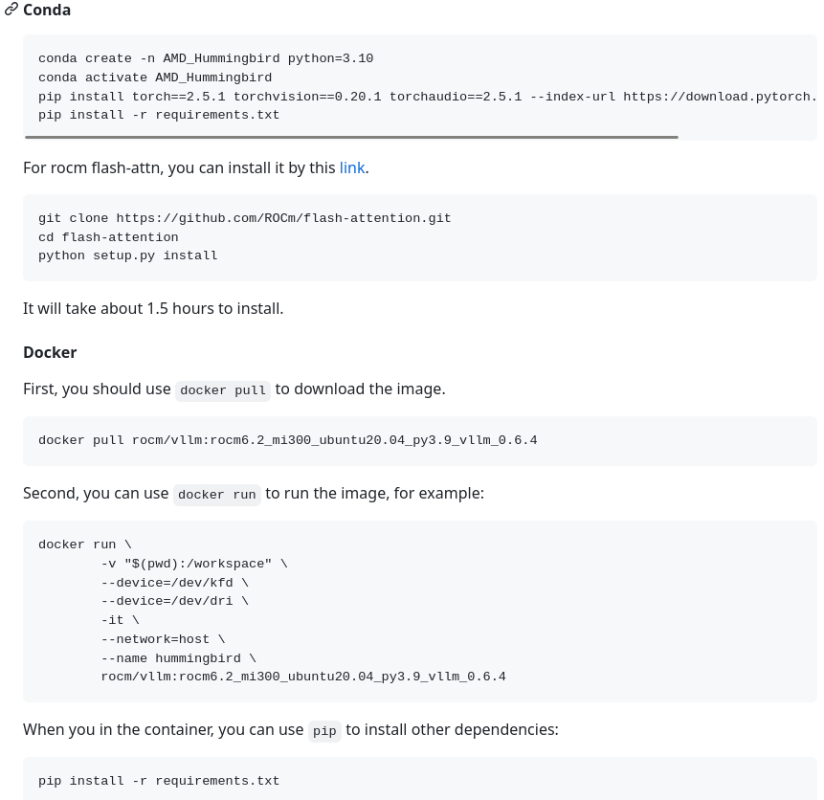Click the Docker section heading

point(50,352)
